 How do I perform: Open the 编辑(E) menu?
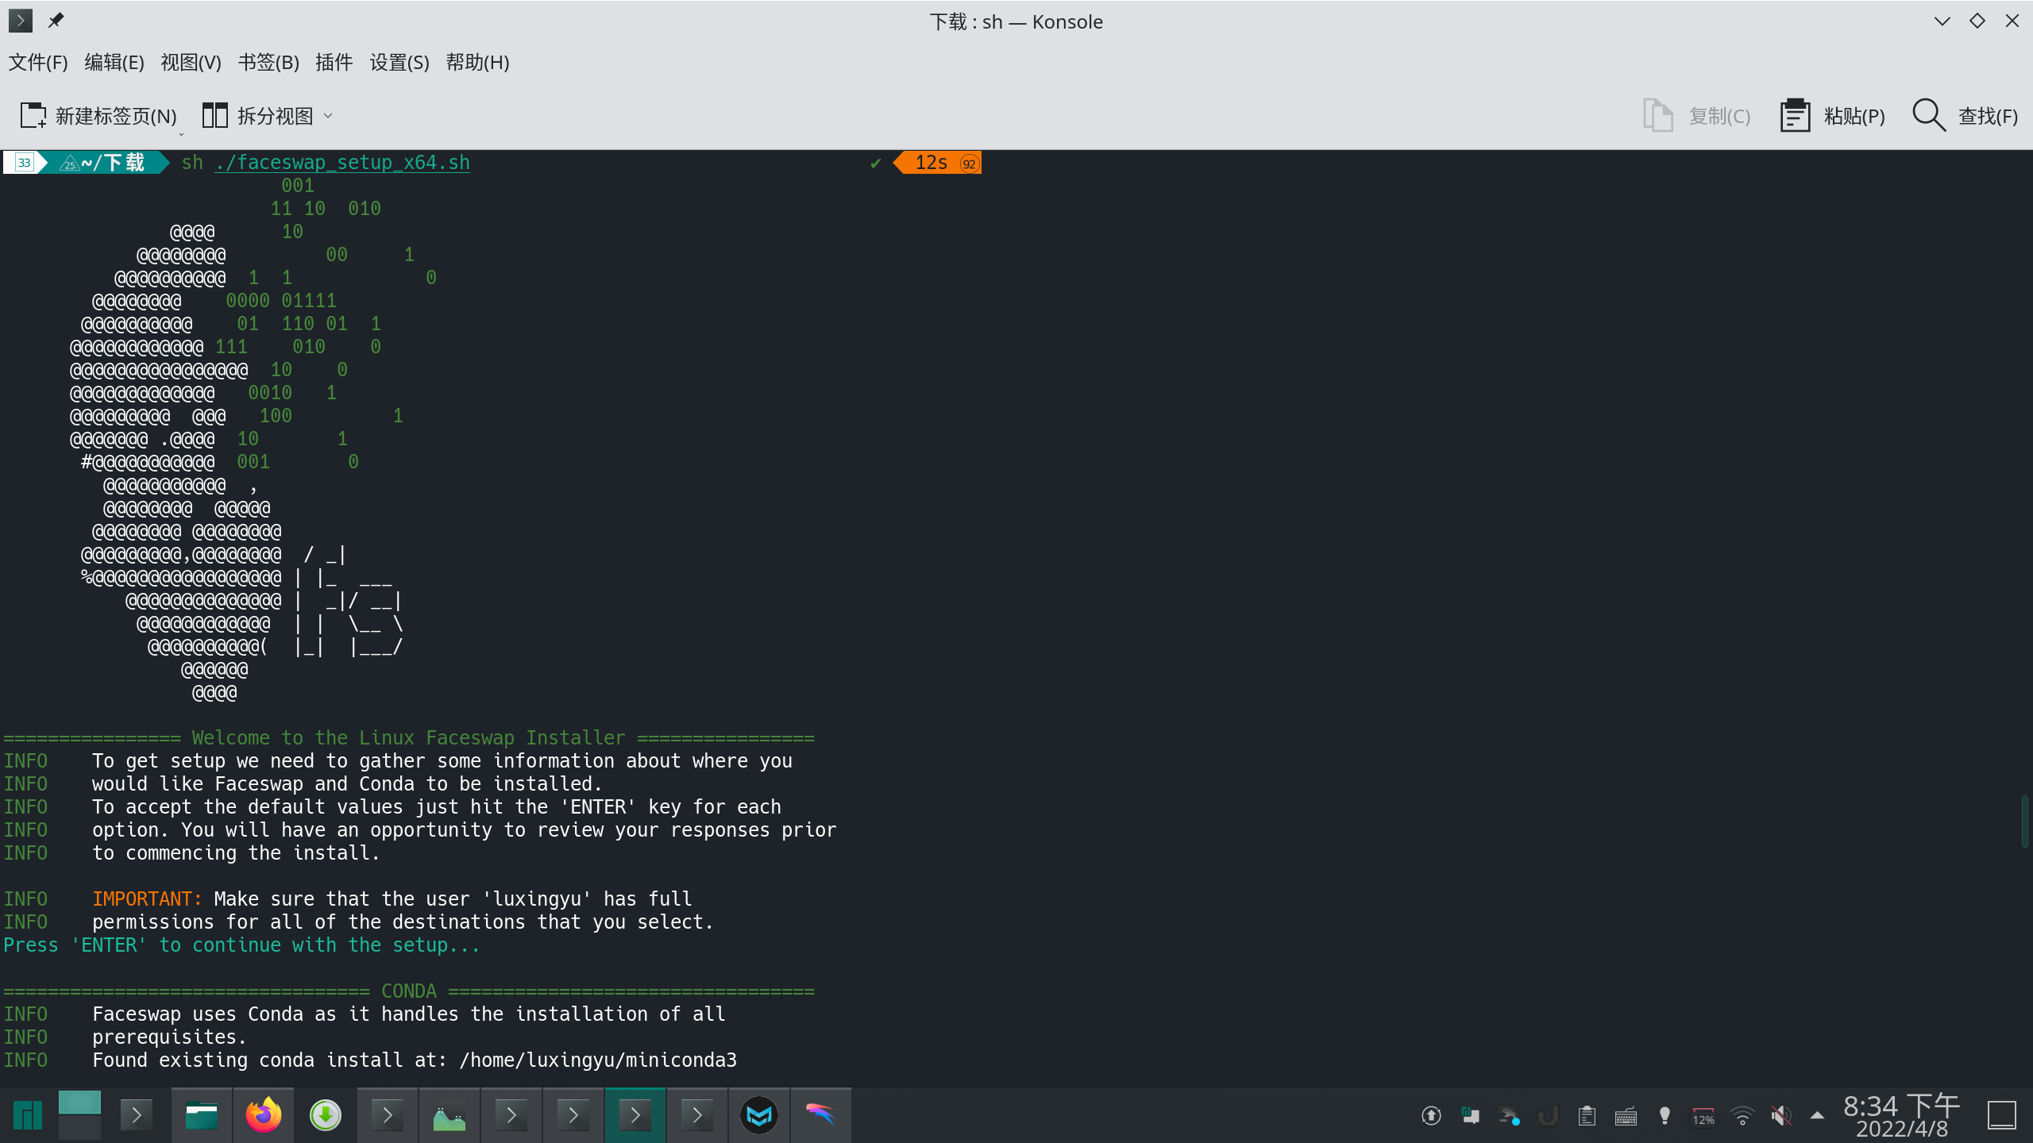click(x=114, y=62)
